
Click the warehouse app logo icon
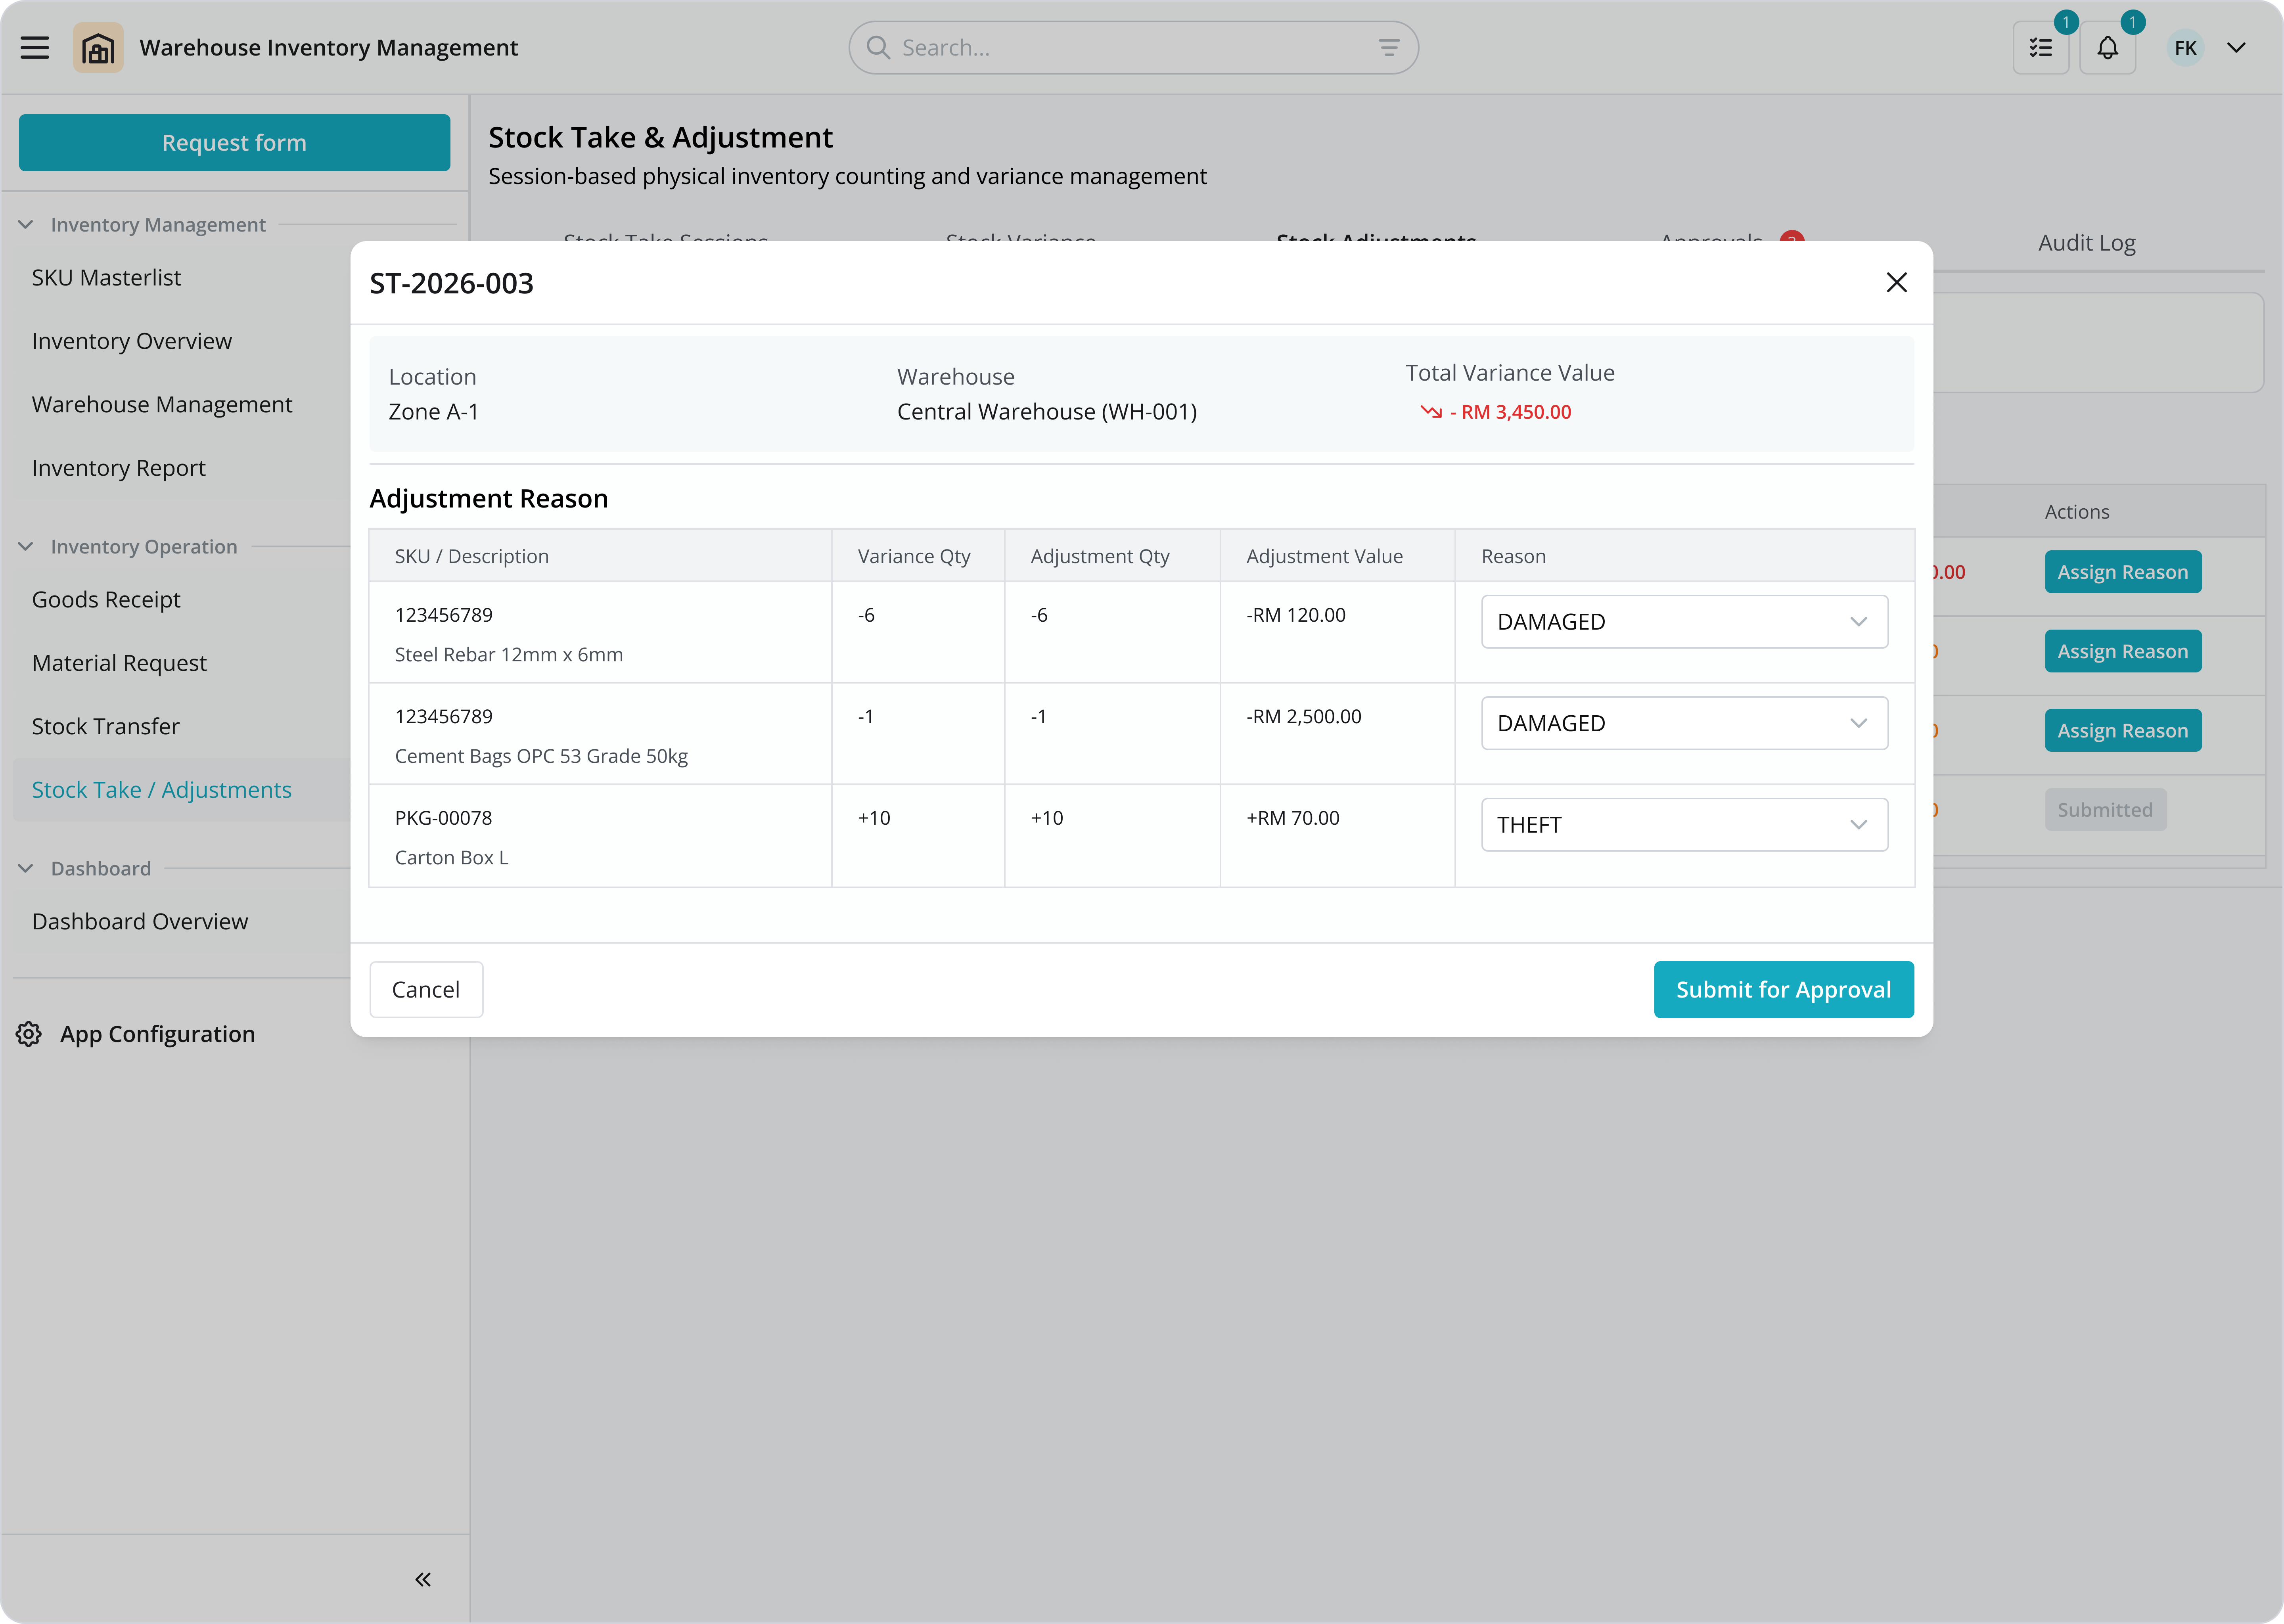point(98,48)
